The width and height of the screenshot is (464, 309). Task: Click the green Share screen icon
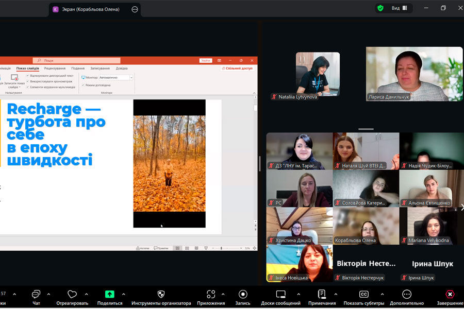pyautogui.click(x=109, y=294)
